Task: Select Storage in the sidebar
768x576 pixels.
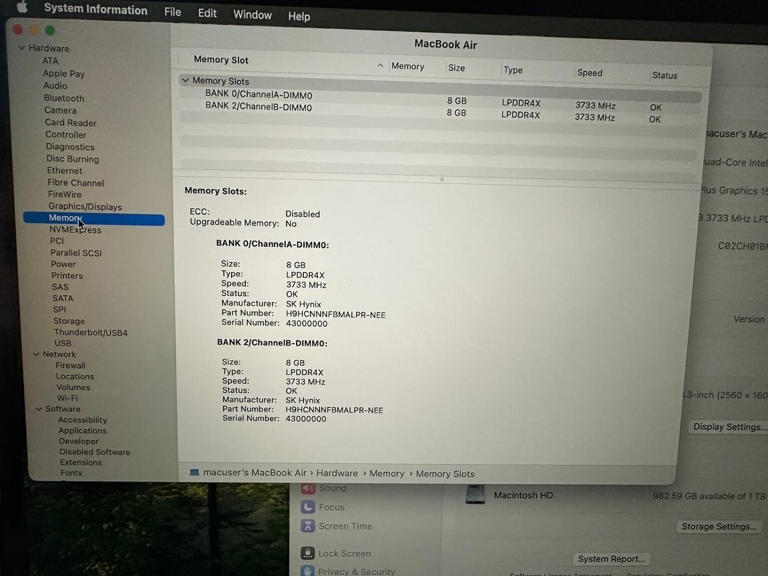Action: tap(69, 321)
